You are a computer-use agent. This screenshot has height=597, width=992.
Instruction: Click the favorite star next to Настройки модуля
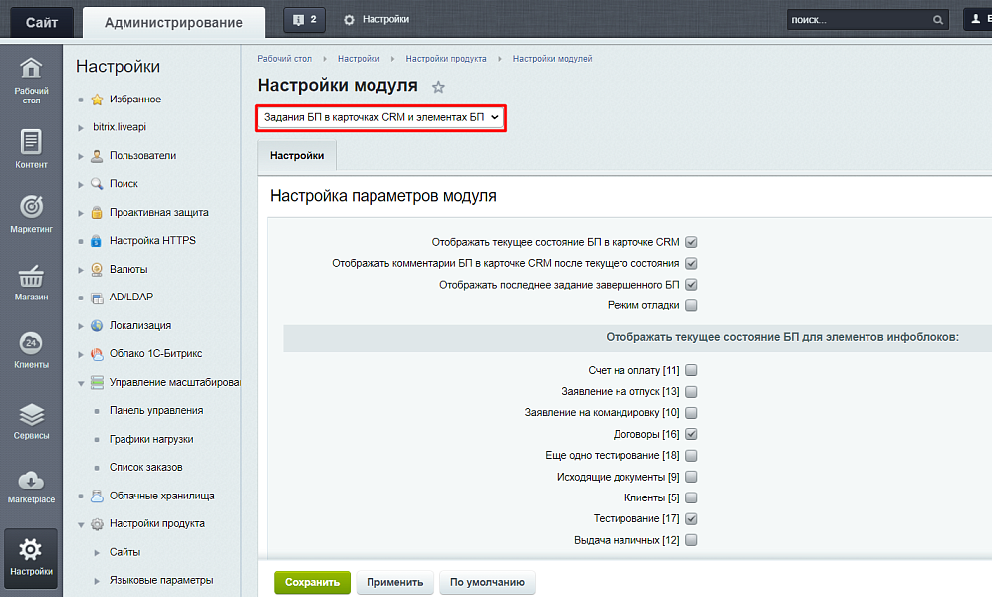pos(437,88)
